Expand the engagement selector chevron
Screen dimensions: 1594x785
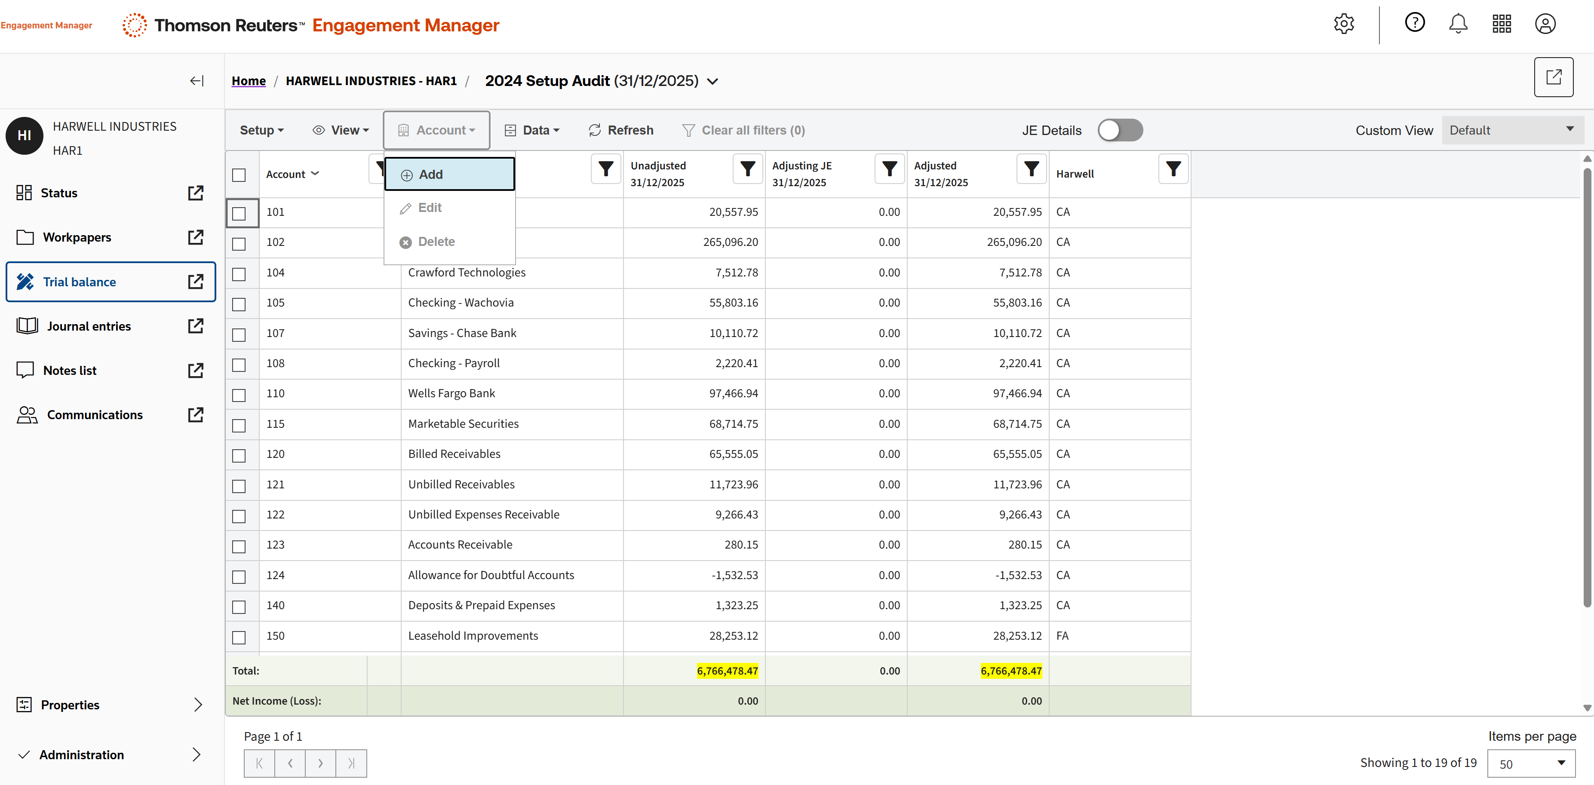point(713,82)
